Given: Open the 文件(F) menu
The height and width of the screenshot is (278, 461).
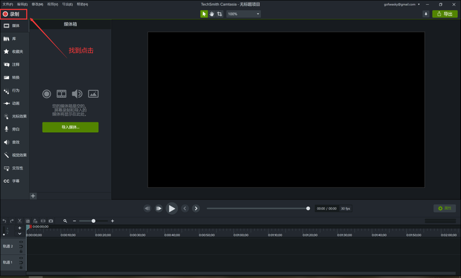Looking at the screenshot, I should [8, 4].
